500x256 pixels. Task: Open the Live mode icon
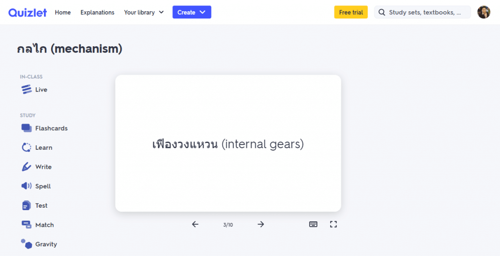coord(26,89)
